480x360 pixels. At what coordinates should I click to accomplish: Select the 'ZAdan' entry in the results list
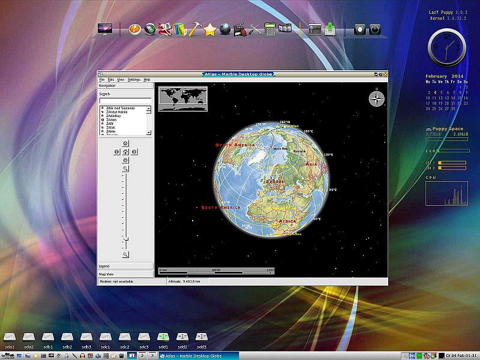(111, 120)
